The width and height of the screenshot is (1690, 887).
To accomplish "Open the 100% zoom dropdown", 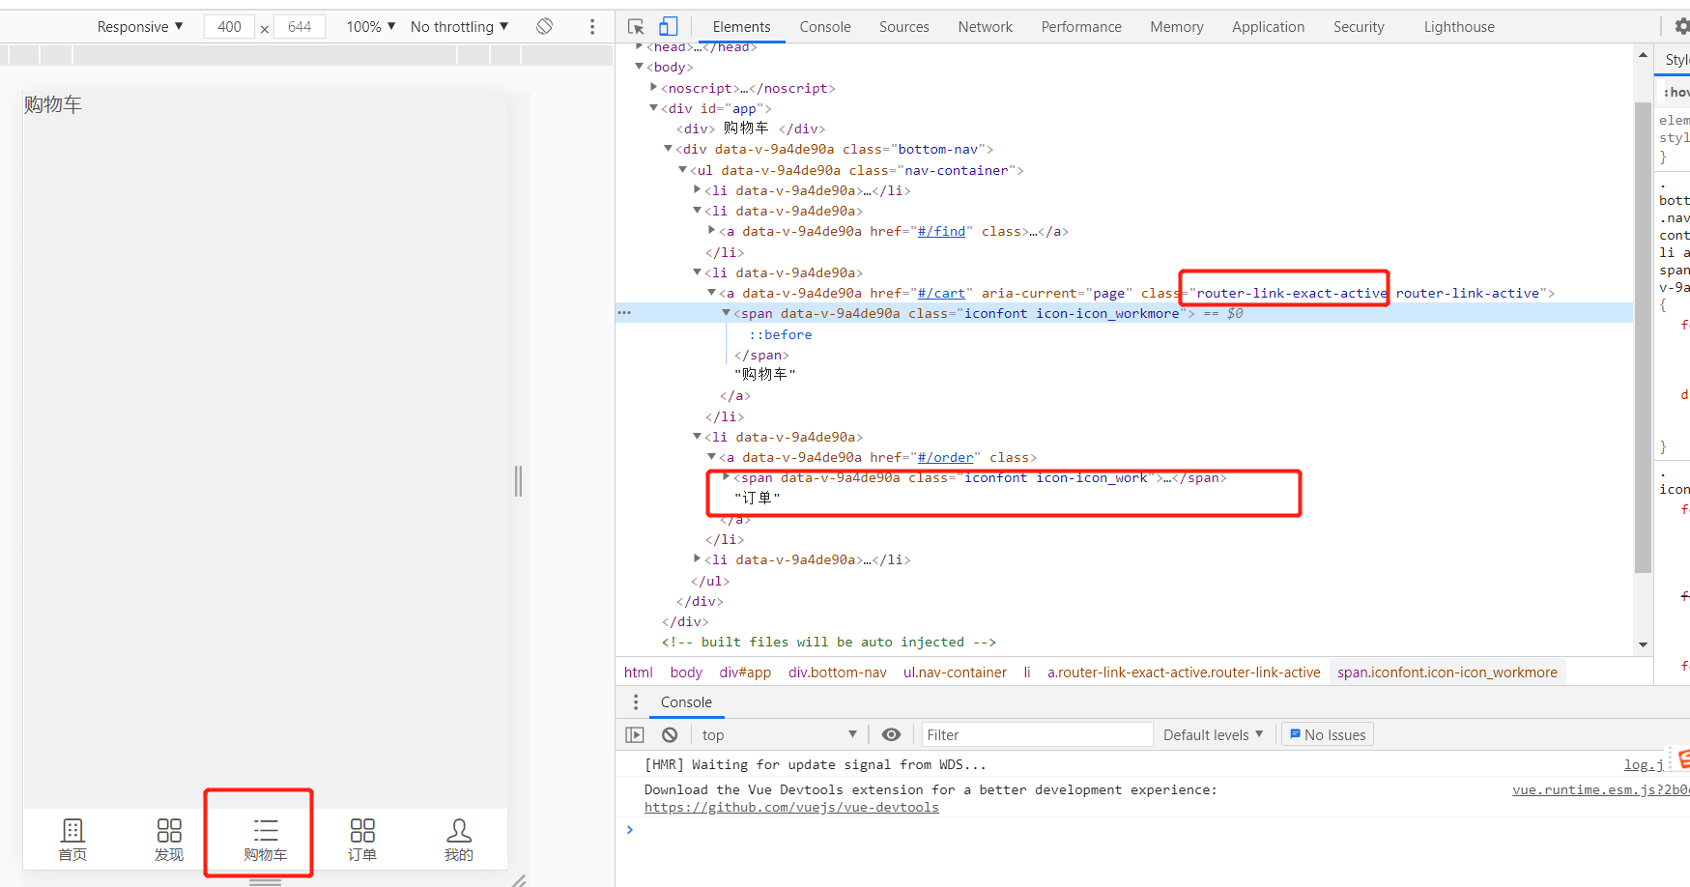I will point(371,26).
